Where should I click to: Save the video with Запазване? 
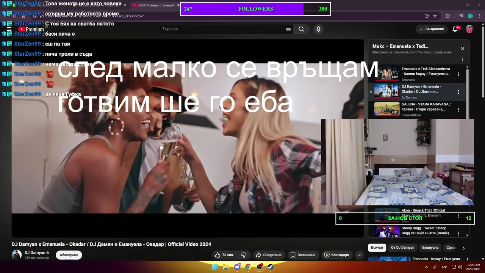303,255
